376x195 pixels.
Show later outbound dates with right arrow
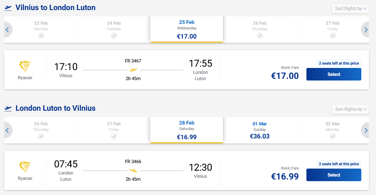(x=366, y=30)
